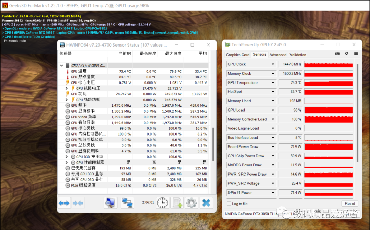
Task: Open Board Power Draw sensor dropdown
Action: click(273, 146)
